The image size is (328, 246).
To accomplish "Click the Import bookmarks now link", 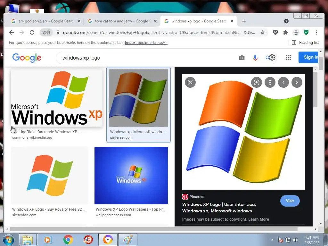I will 146,43.
